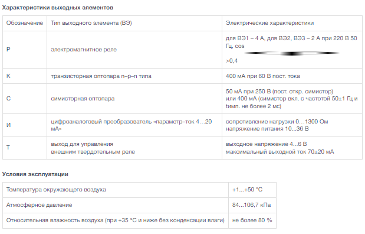
Task: Select the 'цифроаналоговый преобразователь' cell
Action: click(134, 125)
